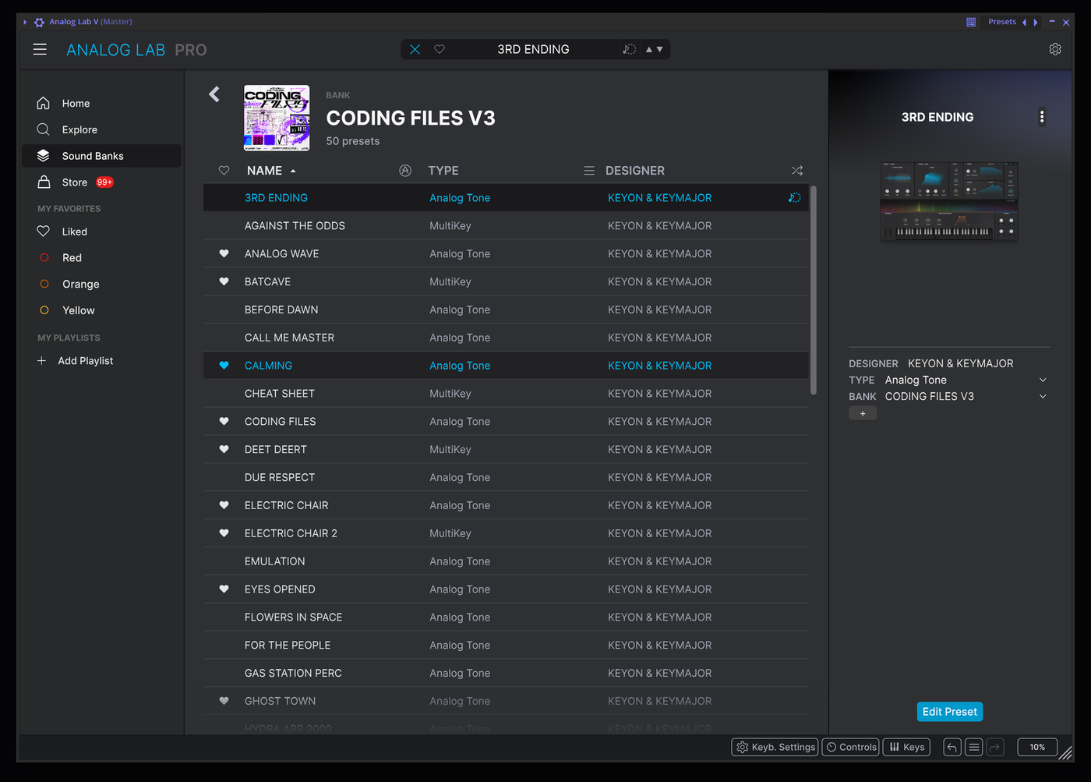Select the AGAINST THE ODDS preset
This screenshot has width=1091, height=782.
[x=506, y=225]
